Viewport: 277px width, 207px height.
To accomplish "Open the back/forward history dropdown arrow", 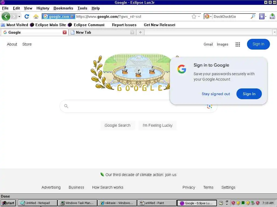I will 19,16.
